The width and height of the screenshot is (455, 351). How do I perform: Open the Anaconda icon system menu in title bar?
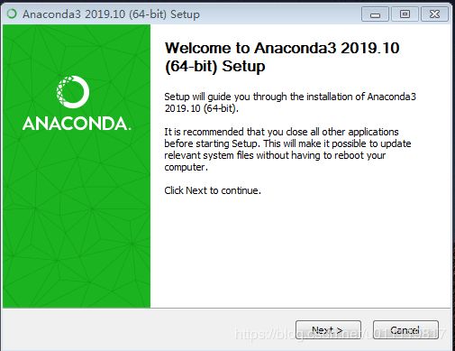point(12,14)
